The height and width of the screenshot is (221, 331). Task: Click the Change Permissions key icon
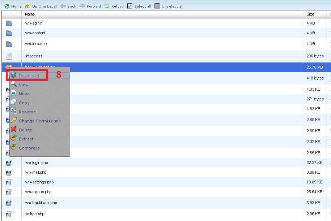(14, 121)
